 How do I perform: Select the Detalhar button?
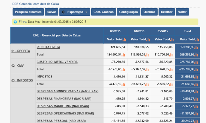click(167, 12)
